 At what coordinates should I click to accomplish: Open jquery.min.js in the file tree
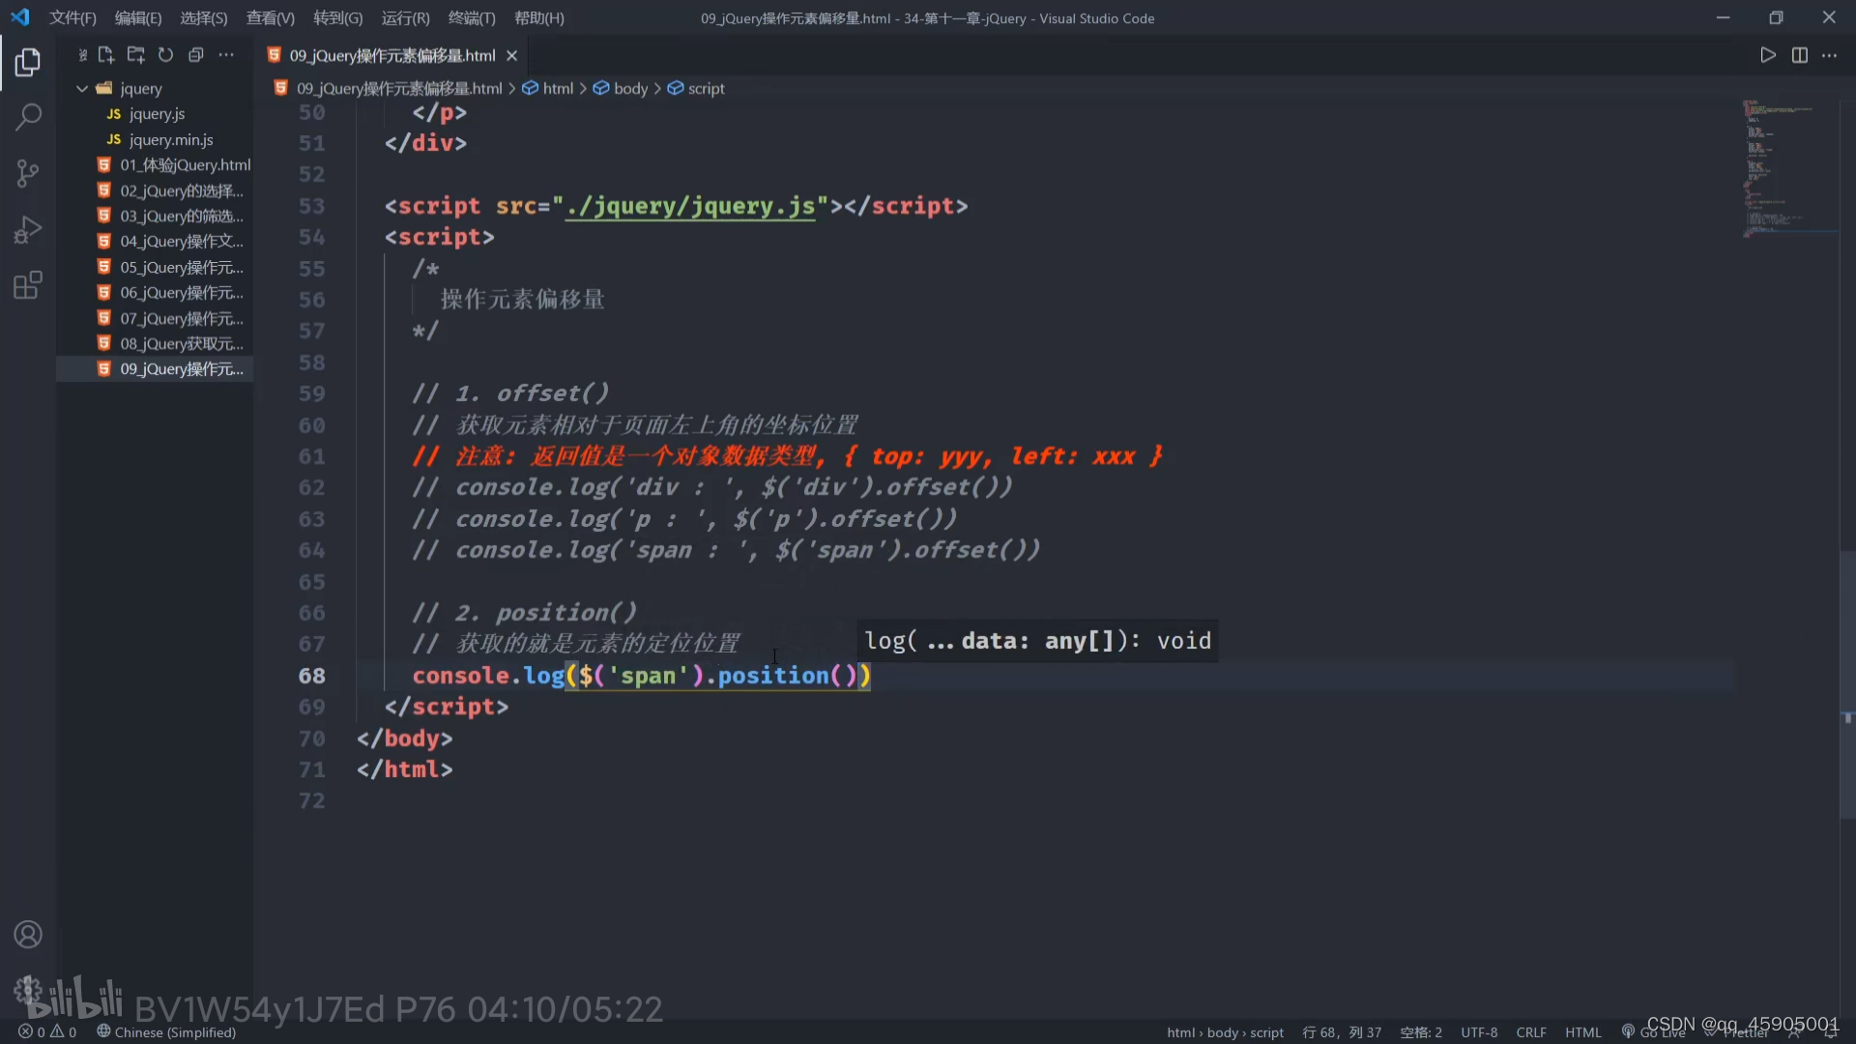pos(171,139)
